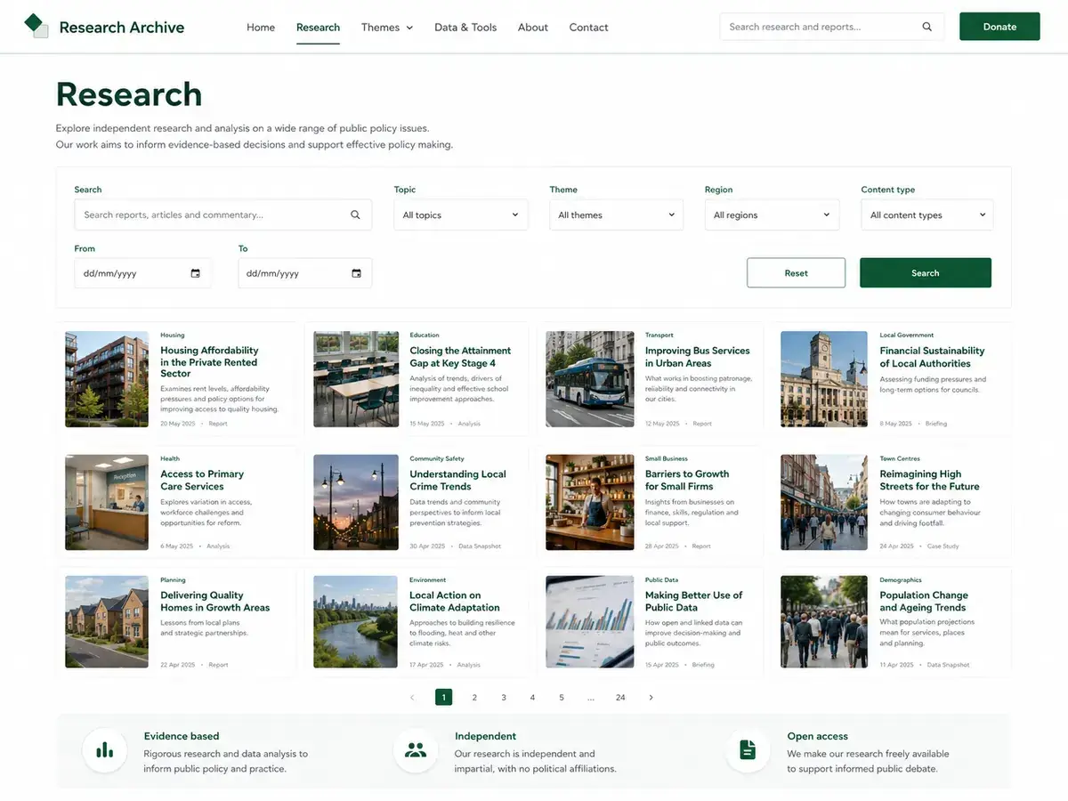1068x801 pixels.
Task: Open Understanding Local Crime Trends
Action: click(457, 481)
